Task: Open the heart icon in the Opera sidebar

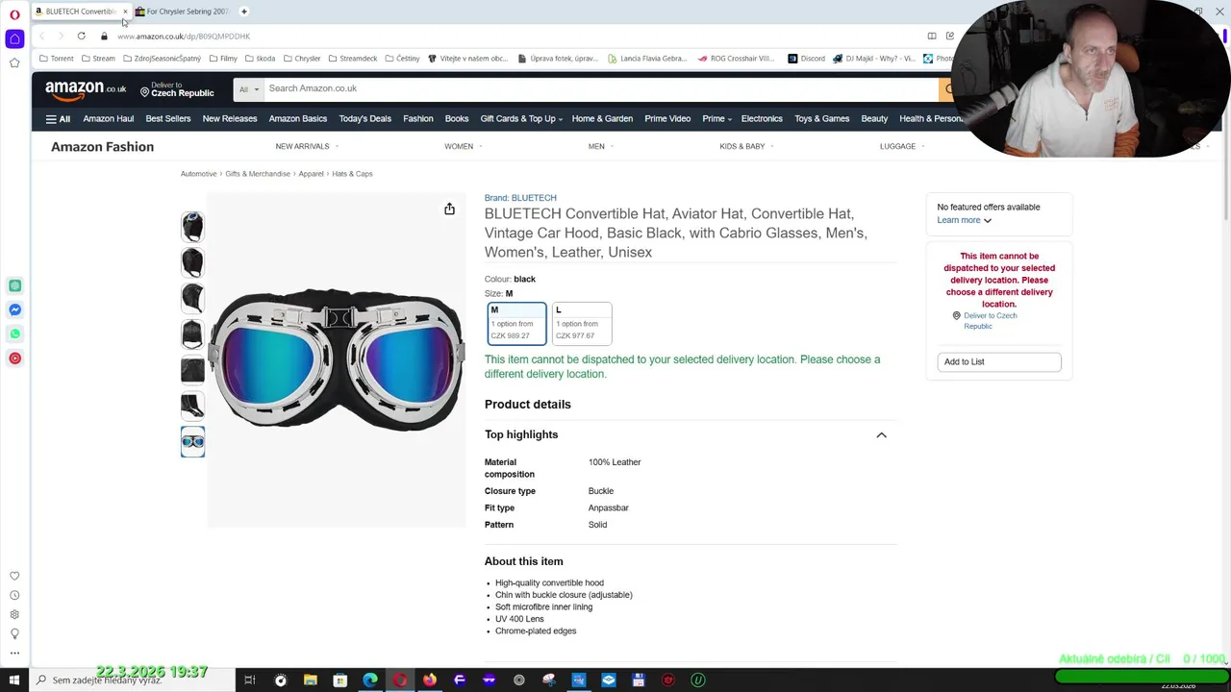Action: pos(14,576)
